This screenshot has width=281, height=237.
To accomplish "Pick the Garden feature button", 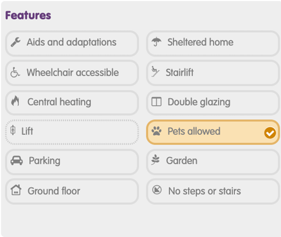I will point(213,162).
